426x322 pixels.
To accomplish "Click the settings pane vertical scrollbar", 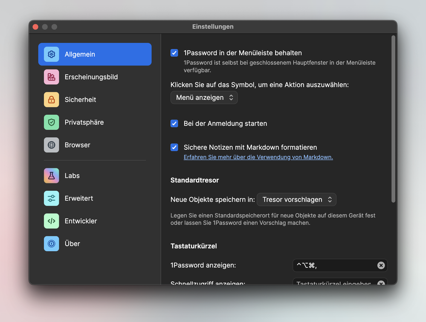I will (x=393, y=119).
